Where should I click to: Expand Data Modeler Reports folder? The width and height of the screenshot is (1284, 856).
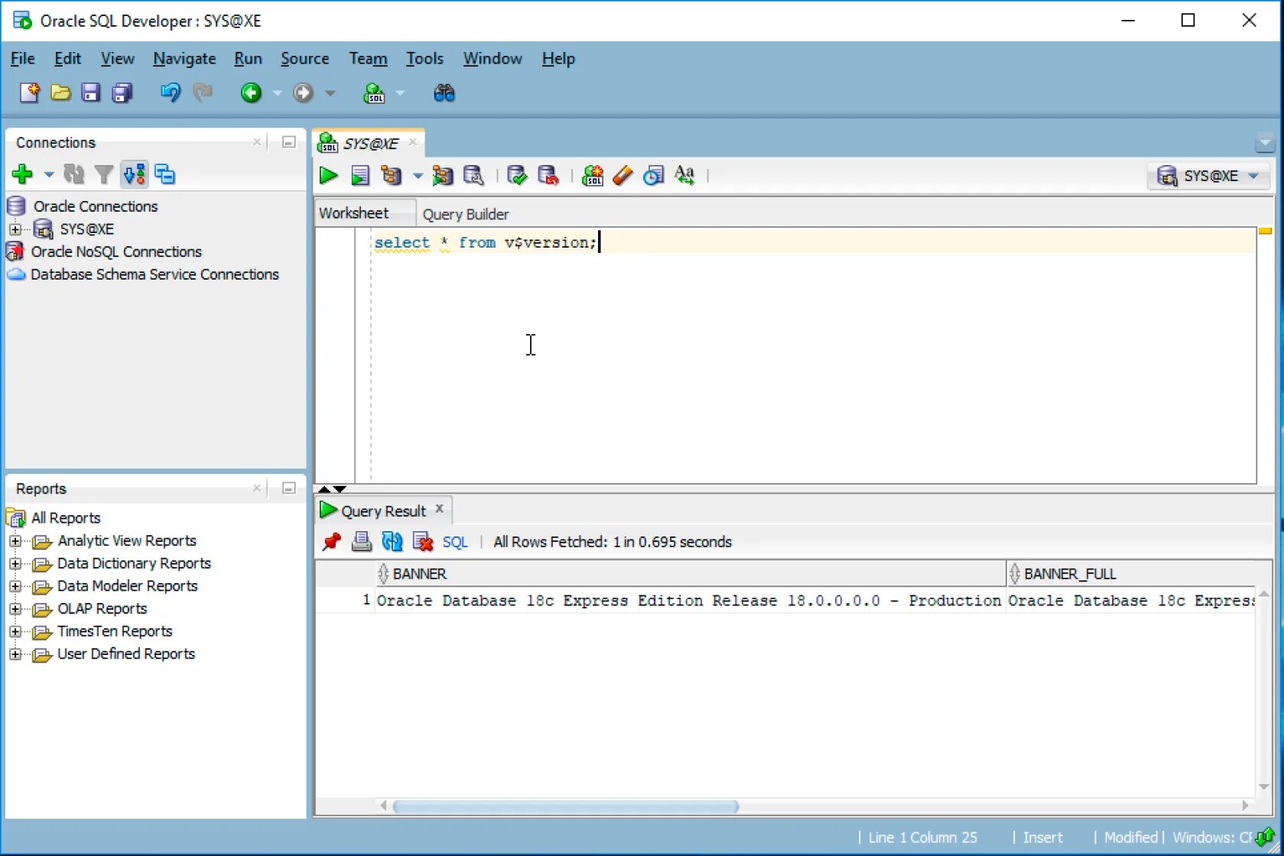(15, 586)
